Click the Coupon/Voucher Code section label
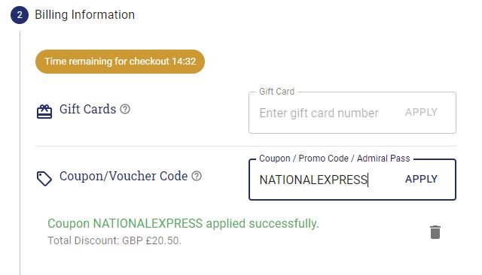Viewport: 482px width, 275px height. point(124,177)
